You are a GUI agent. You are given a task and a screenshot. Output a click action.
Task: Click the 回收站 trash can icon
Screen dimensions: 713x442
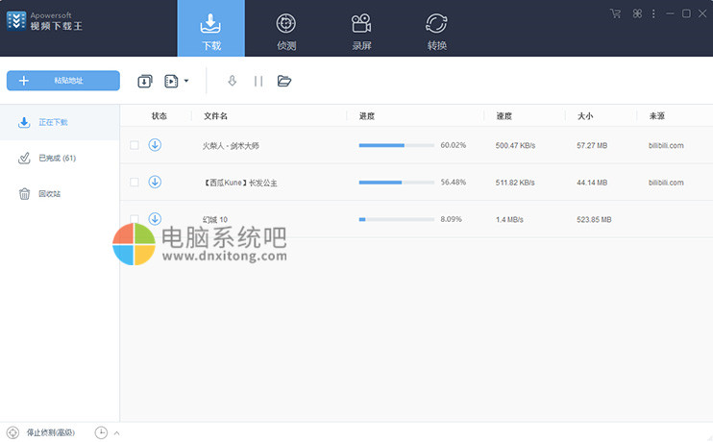pyautogui.click(x=24, y=194)
